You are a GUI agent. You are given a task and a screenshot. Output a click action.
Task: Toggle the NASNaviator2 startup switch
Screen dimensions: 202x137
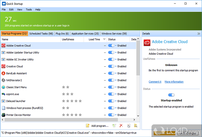pyautogui.click(x=111, y=80)
